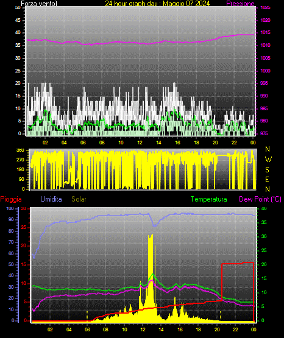Select 70 on the blue humidity axis
Image resolution: width=284 pixels, height=338 pixels.
(11, 242)
